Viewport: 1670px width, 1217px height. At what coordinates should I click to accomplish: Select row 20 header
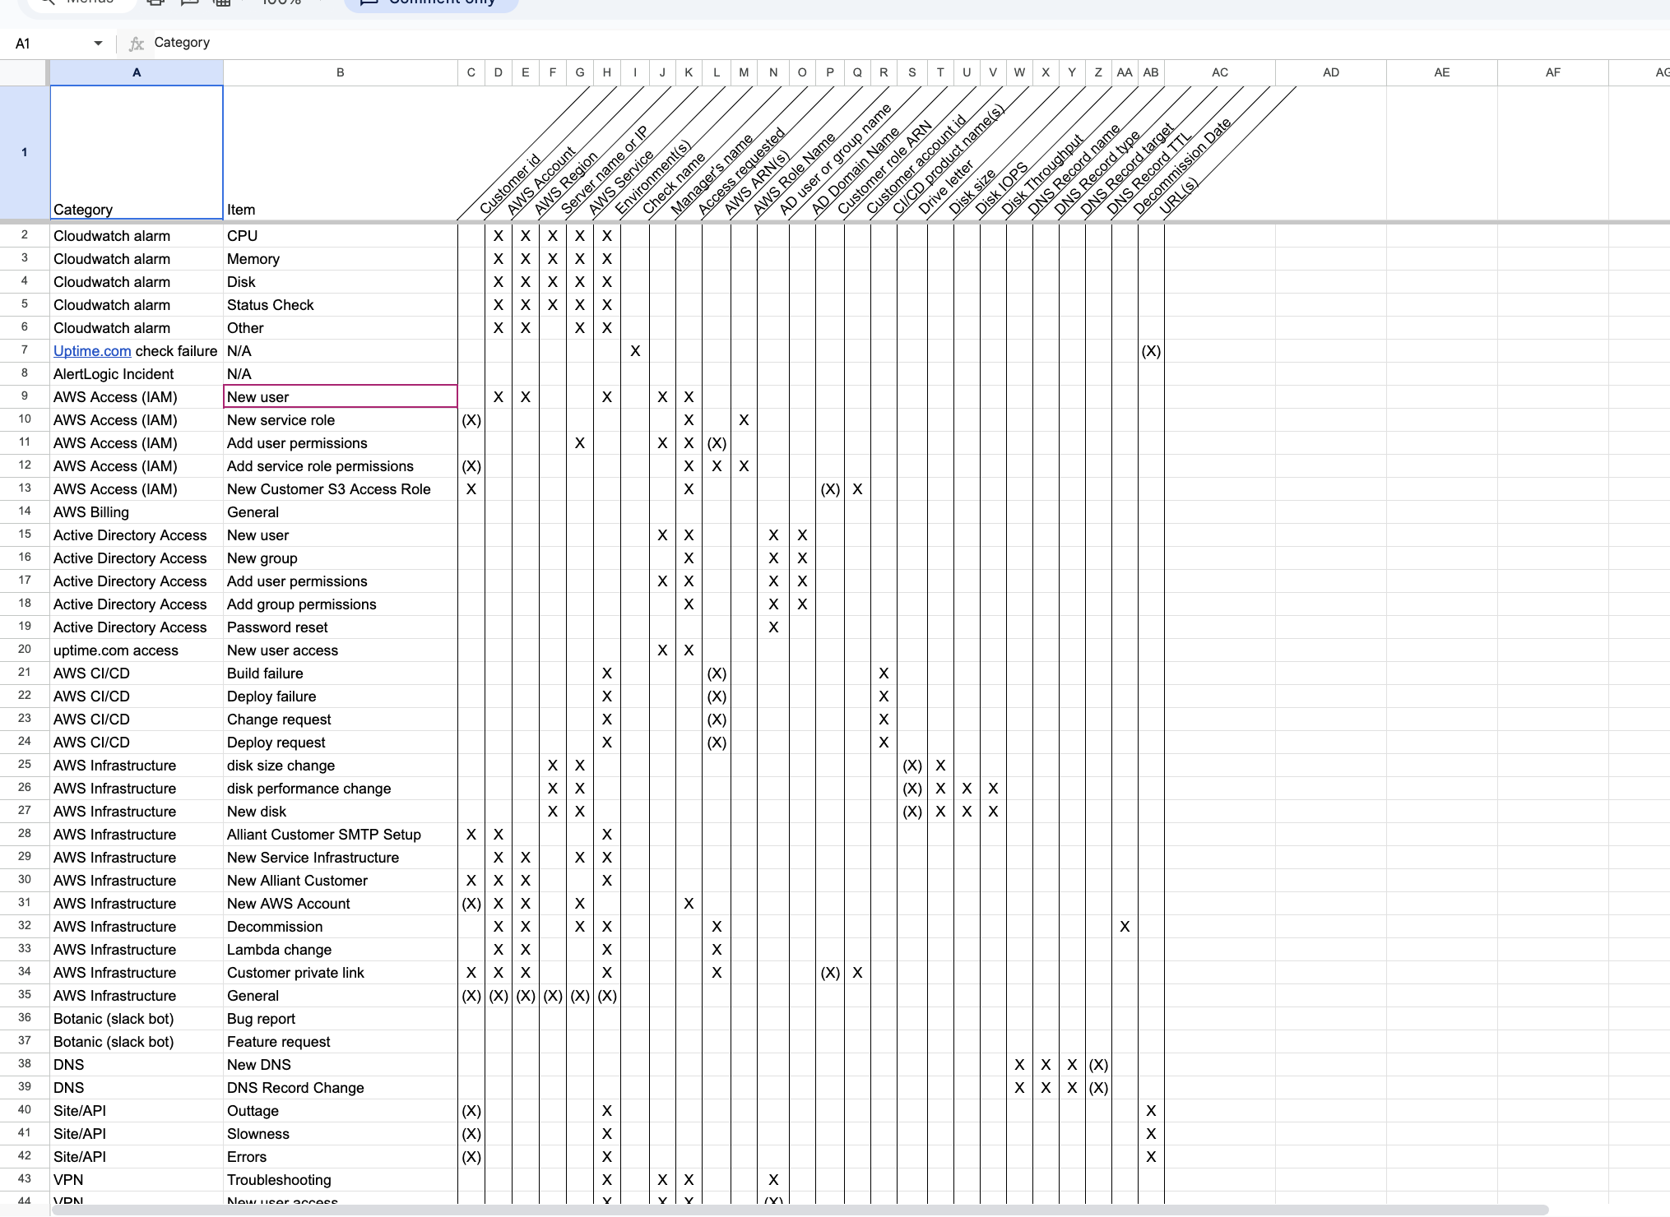[x=25, y=650]
